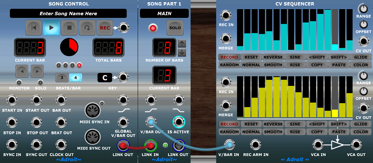Toggle the loop transport button
This screenshot has width=373, height=163.
tap(87, 28)
